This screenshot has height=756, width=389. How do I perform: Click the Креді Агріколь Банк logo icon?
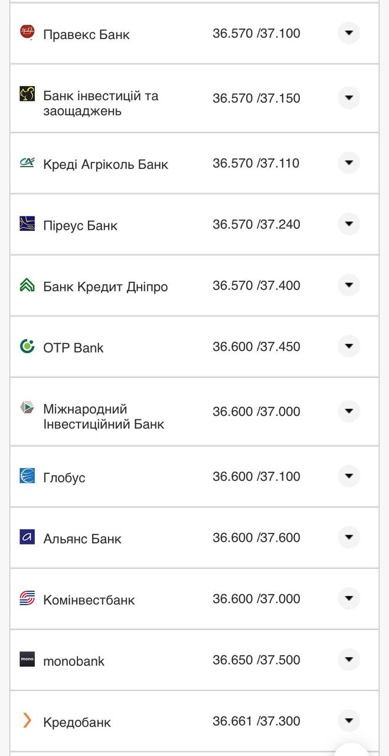(27, 163)
